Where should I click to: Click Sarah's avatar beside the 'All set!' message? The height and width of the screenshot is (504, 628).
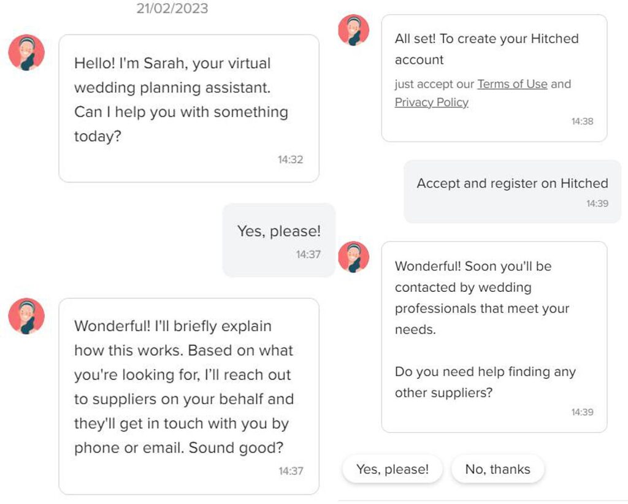[354, 30]
